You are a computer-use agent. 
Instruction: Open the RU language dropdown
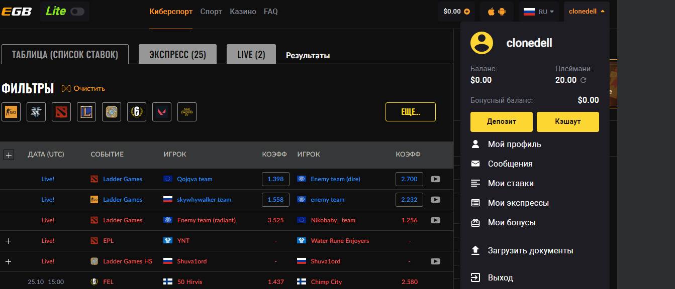click(538, 12)
